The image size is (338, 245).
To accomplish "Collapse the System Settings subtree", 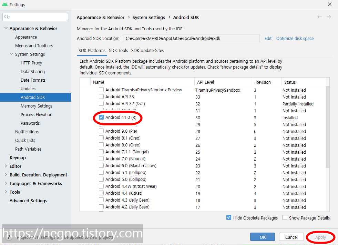I will (11, 54).
